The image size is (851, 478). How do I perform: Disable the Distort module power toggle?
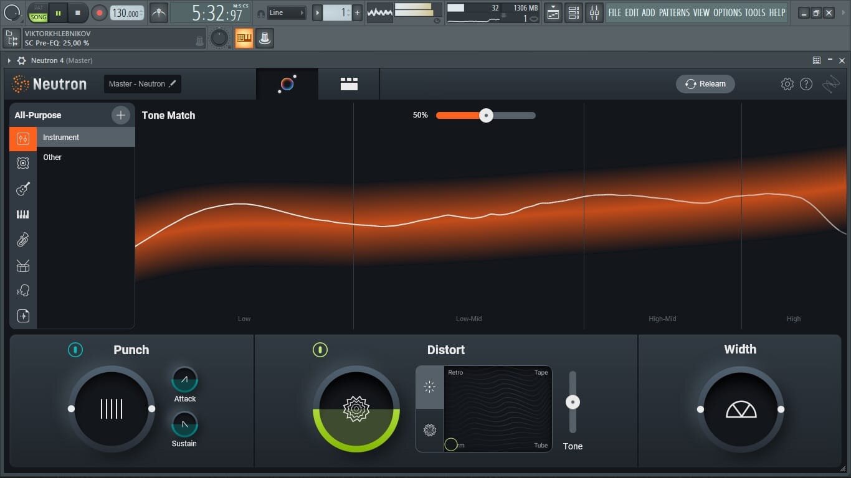point(320,350)
